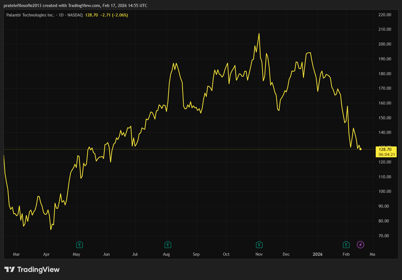Click the 80.00 price scale label
402x280 pixels.
384,221
